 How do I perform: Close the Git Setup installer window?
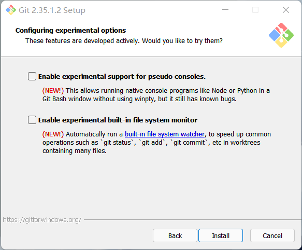286,10
